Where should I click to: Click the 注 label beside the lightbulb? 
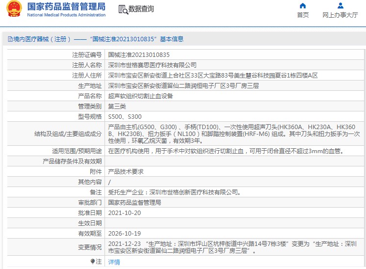pos(99,262)
